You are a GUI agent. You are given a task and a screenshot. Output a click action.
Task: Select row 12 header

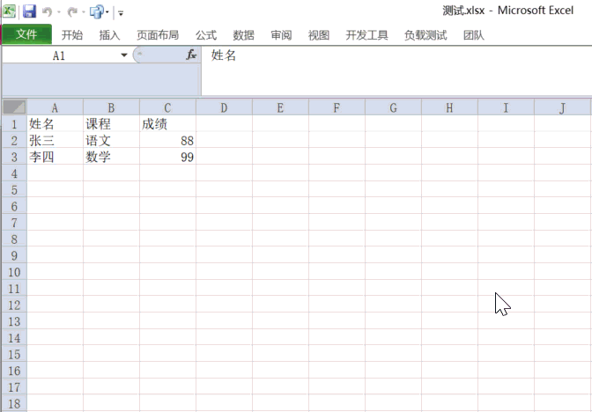[x=14, y=305]
